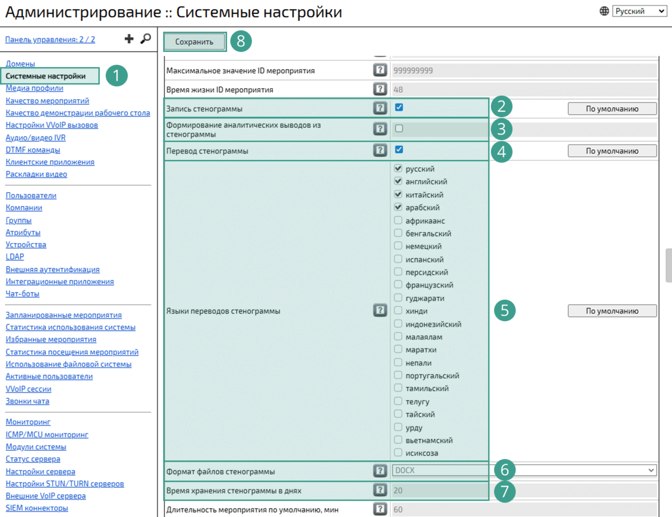672x517 pixels.
Task: Reset translation languages with 'По умолчанию'
Action: [612, 311]
